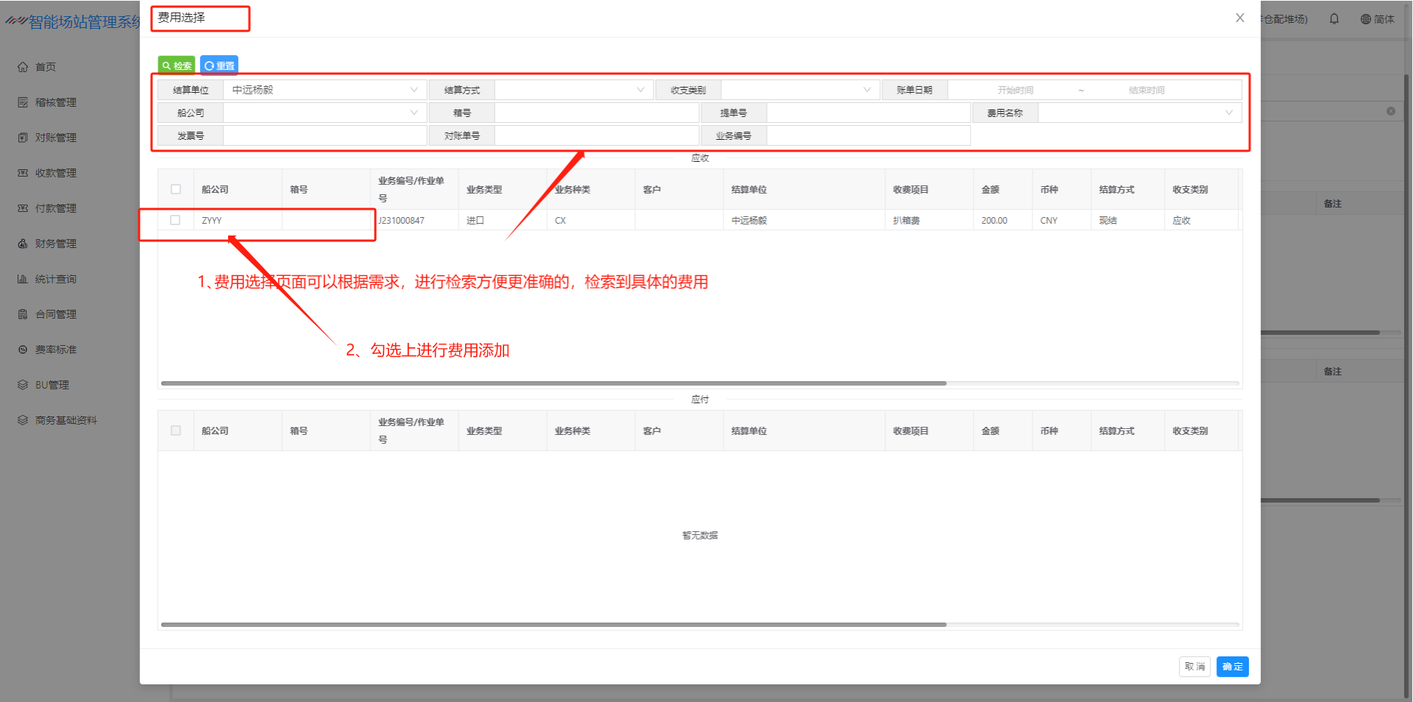Open the 结算单位 dropdown
This screenshot has height=702, width=1413.
(324, 90)
